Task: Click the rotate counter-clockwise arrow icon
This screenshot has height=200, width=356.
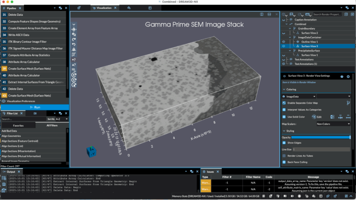Action: 74,44
